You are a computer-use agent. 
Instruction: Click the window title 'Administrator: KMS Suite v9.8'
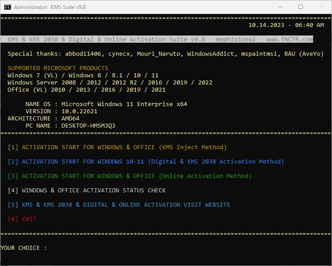[50, 7]
